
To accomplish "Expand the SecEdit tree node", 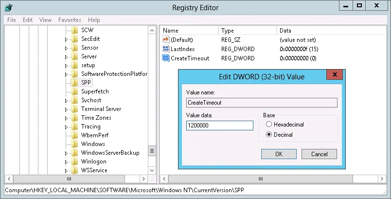I will click(x=66, y=39).
